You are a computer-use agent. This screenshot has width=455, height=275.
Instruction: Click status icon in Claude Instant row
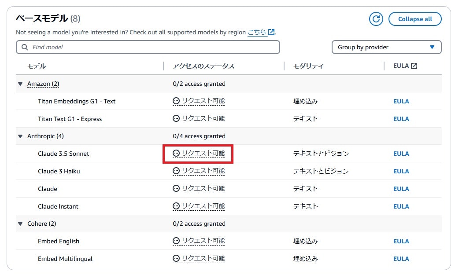click(x=176, y=206)
